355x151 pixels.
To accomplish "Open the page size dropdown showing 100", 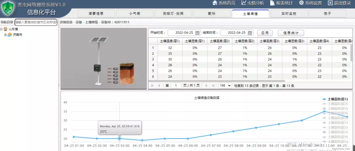I will tap(225, 85).
